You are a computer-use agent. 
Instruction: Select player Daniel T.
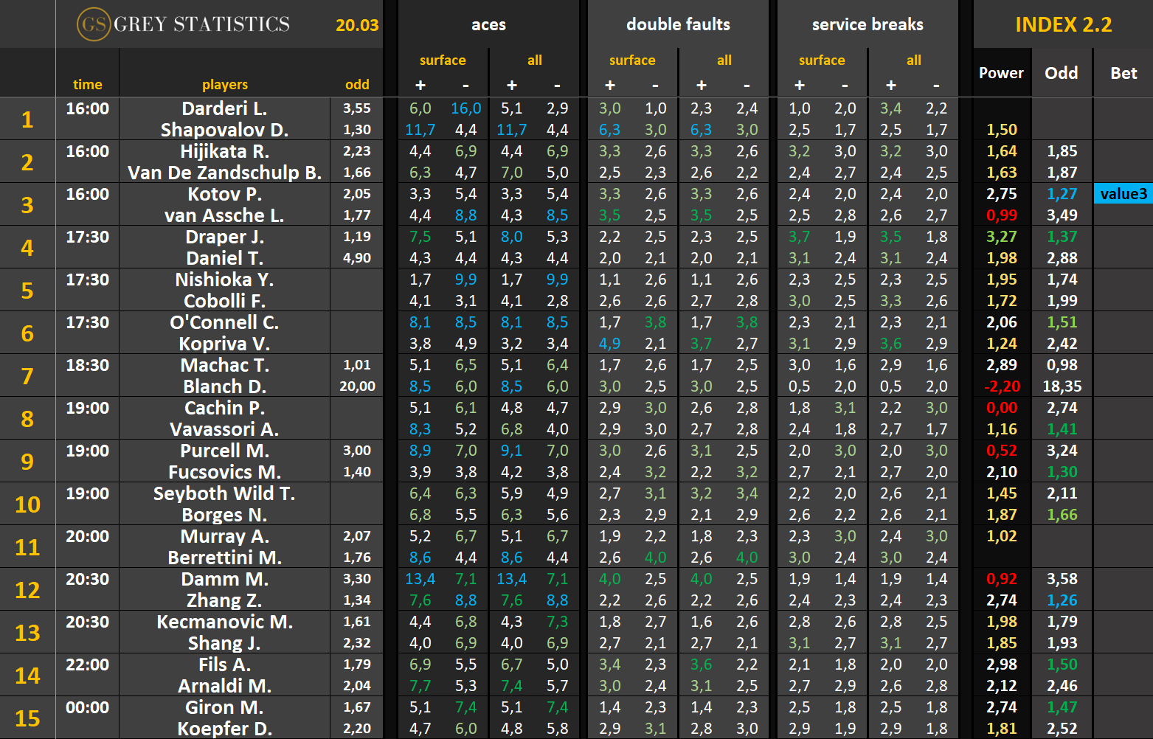point(224,258)
